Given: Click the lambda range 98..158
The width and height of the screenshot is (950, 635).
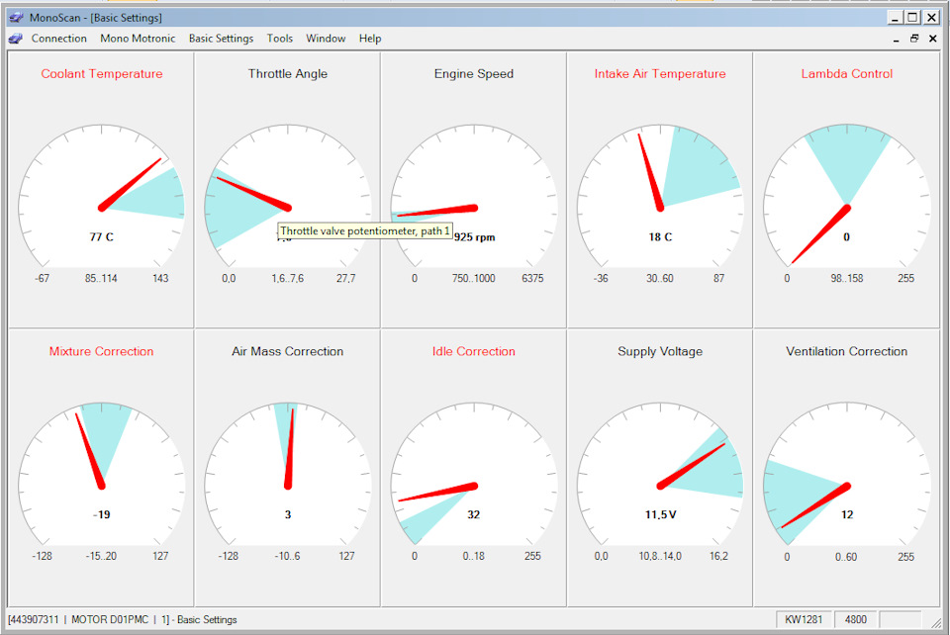Looking at the screenshot, I should pos(847,279).
